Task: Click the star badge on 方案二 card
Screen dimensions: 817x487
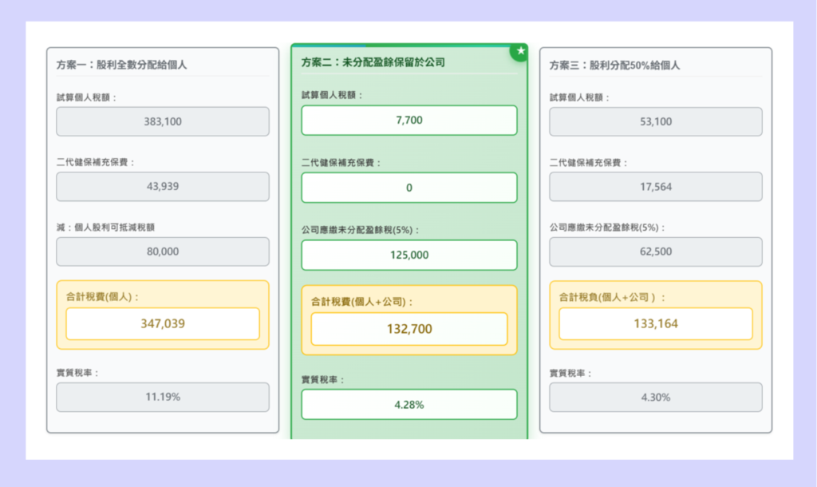Action: (520, 51)
